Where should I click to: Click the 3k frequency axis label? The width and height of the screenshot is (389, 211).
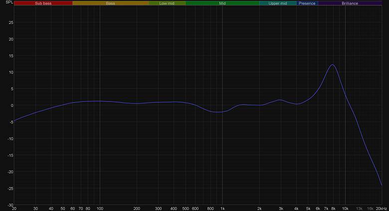pyautogui.click(x=281, y=209)
